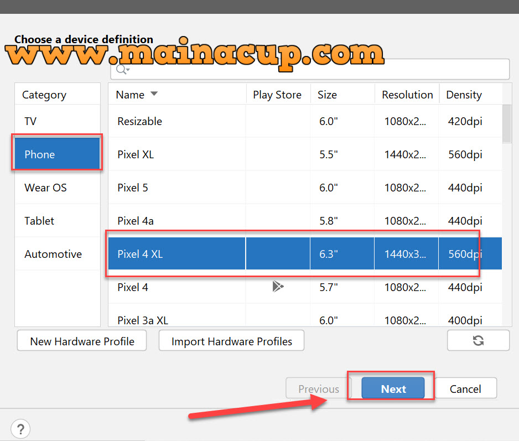Click the New Hardware Profile button
The image size is (519, 441).
[82, 341]
